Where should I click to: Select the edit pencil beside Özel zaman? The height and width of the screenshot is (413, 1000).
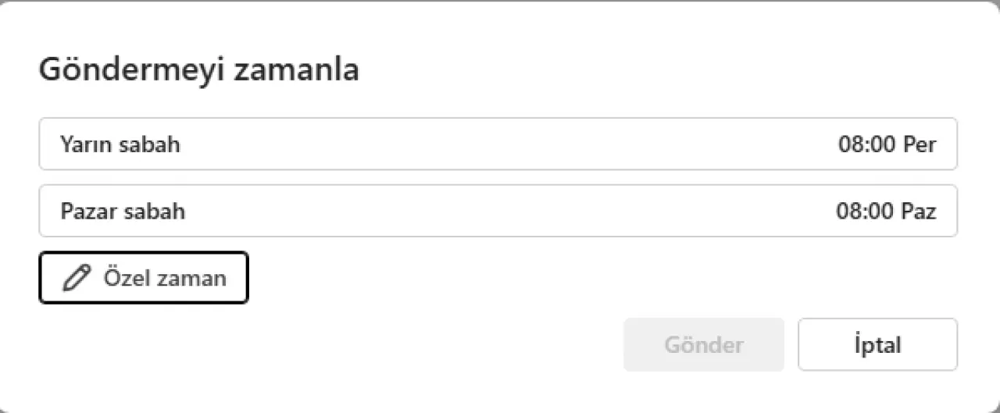click(x=76, y=278)
